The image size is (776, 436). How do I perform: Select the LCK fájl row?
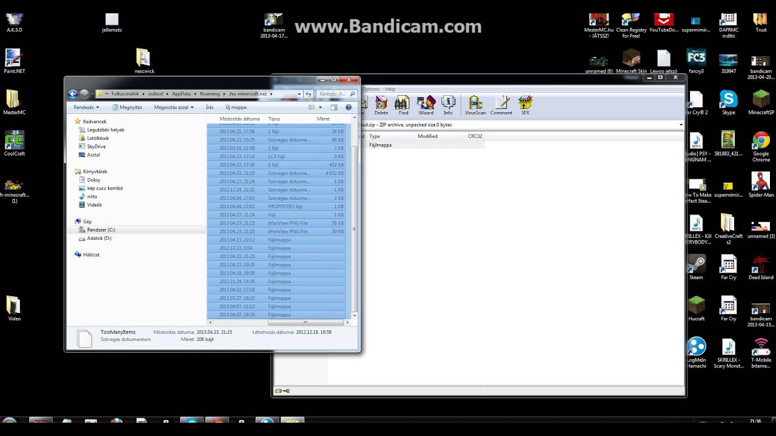coord(276,156)
